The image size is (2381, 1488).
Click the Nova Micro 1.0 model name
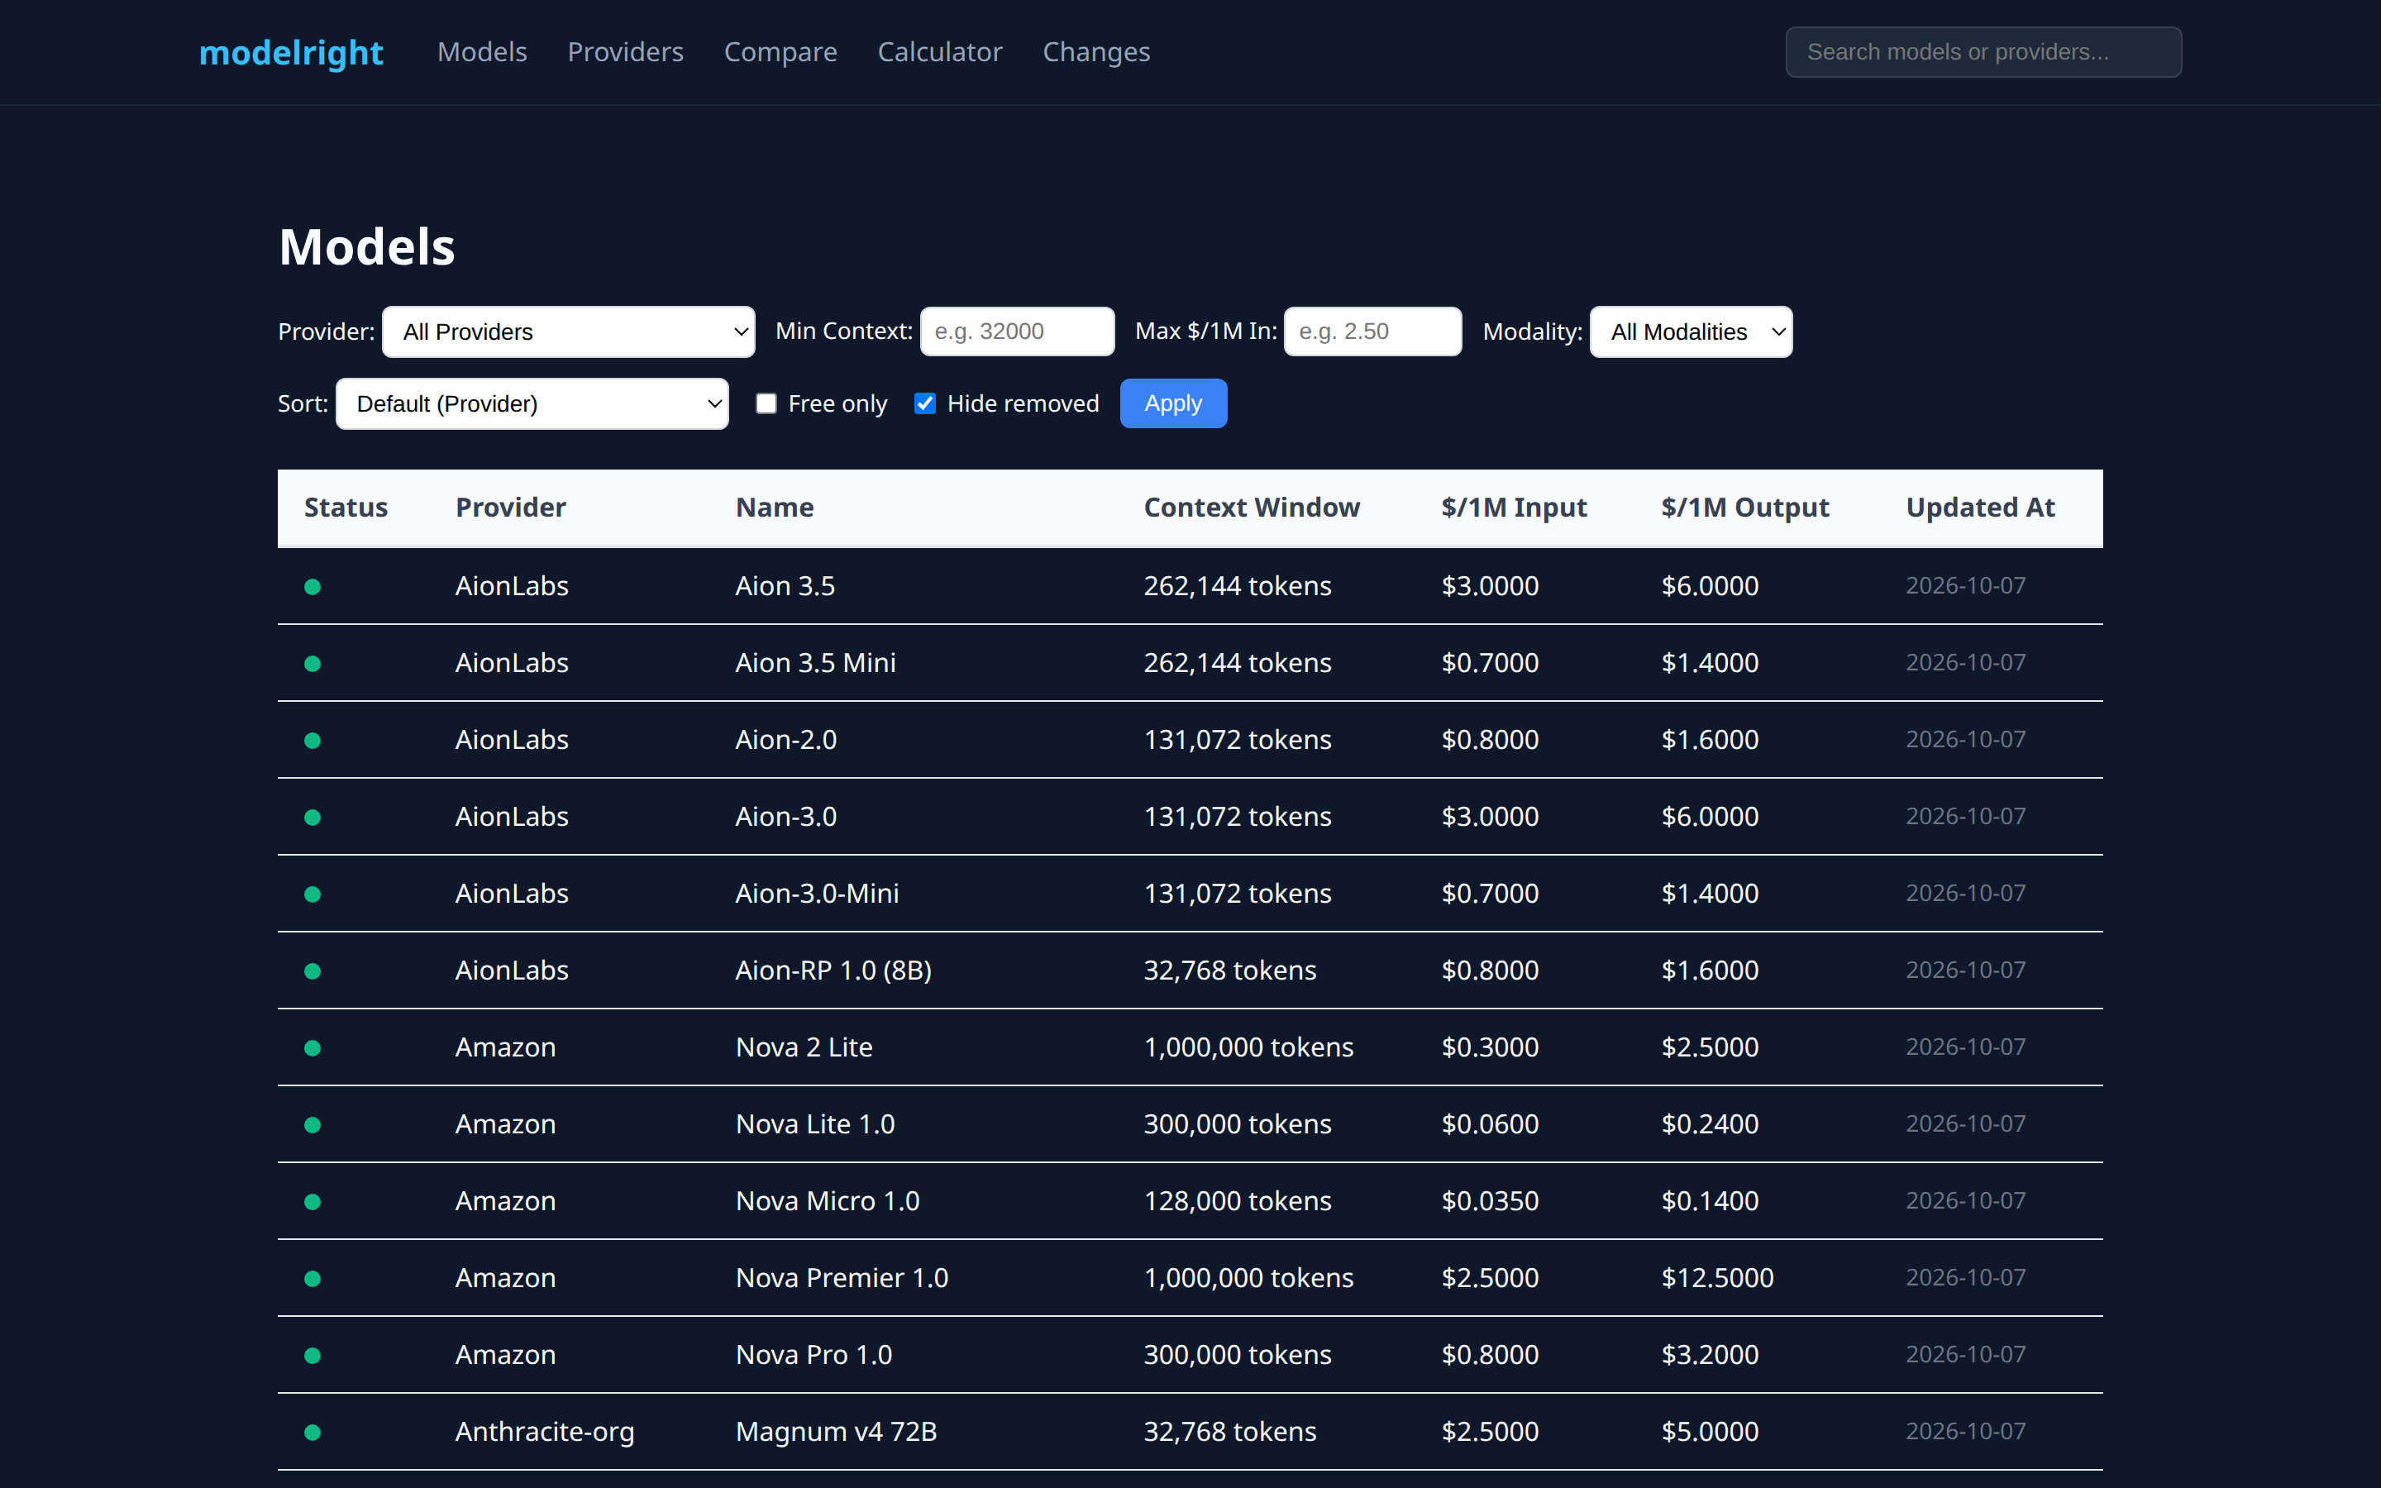(x=828, y=1202)
